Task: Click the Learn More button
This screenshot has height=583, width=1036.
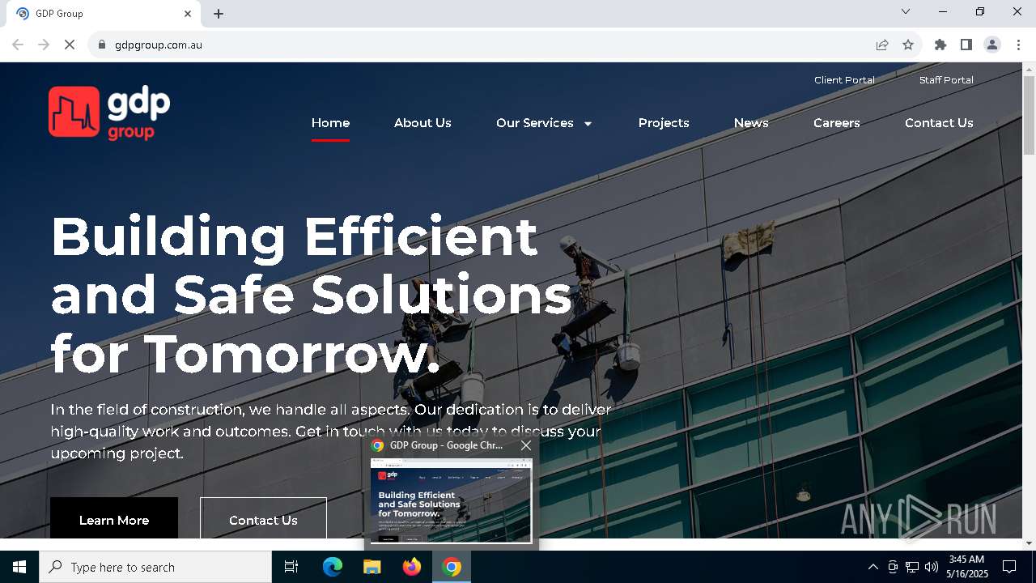Action: tap(114, 518)
